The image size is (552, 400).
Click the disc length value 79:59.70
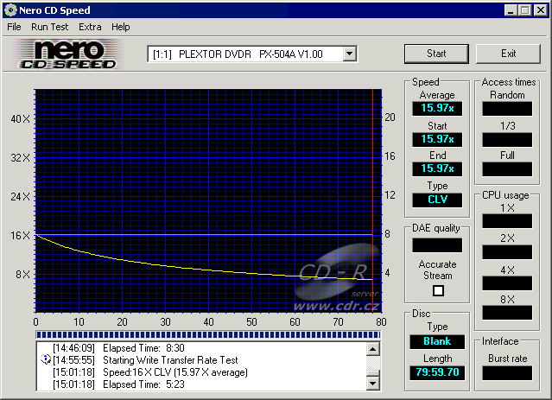click(437, 372)
